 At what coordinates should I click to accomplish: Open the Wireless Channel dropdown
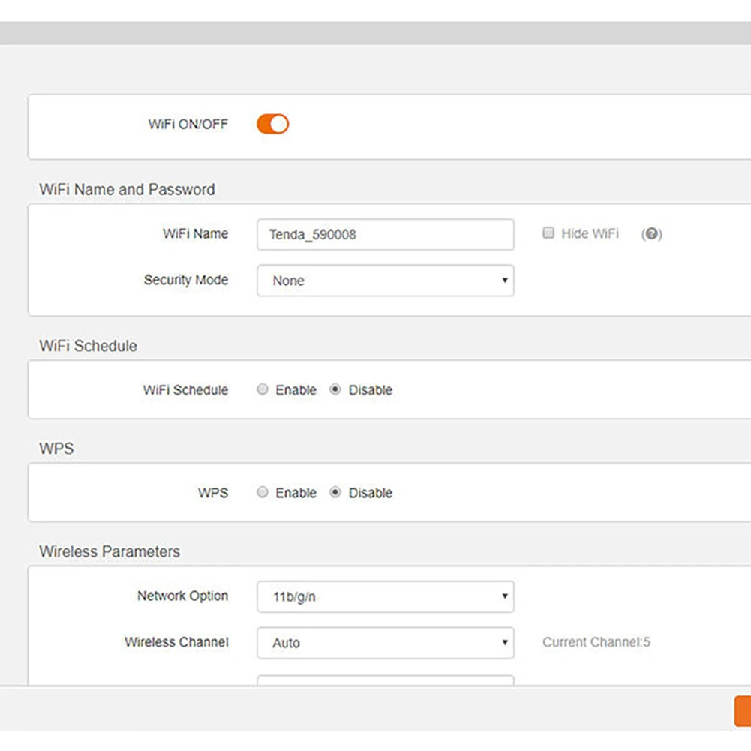point(386,643)
